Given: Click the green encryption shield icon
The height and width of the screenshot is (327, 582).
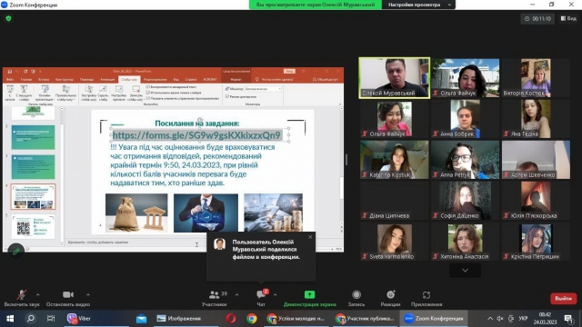Looking at the screenshot, I should click(x=8, y=18).
